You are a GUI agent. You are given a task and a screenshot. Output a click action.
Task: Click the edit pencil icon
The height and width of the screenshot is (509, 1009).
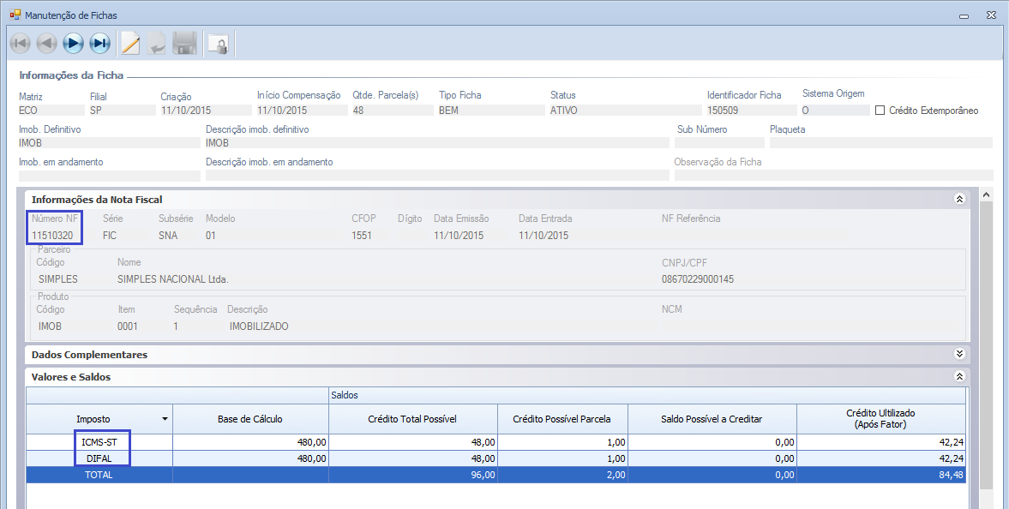point(130,43)
